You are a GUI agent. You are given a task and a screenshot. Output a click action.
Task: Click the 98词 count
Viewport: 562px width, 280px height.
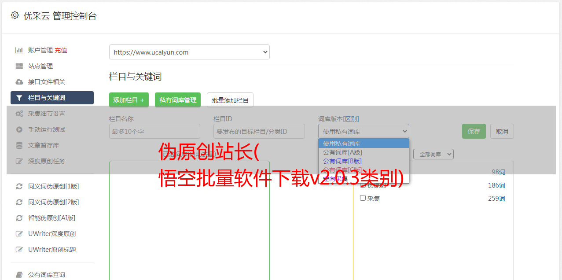pos(498,172)
